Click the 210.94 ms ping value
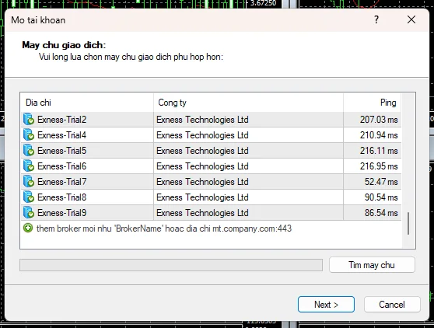This screenshot has width=434, height=328. tap(379, 135)
